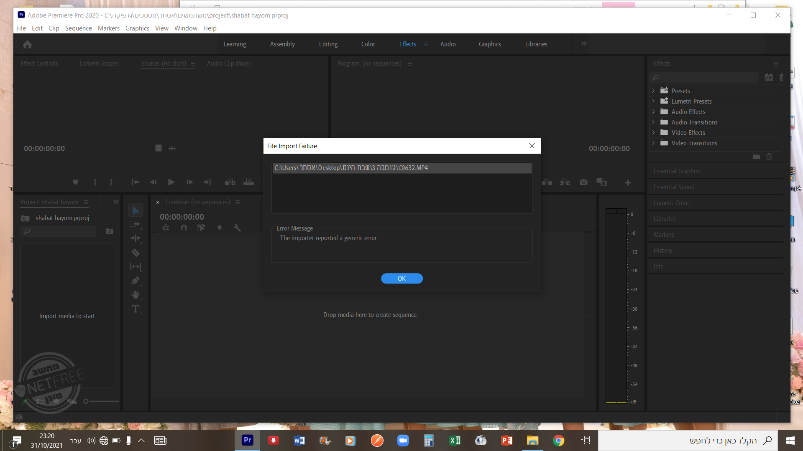Click the Effects panel search field
This screenshot has height=451, width=803.
(707, 77)
